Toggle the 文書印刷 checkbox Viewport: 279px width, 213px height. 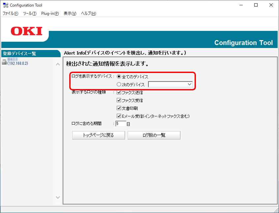pyautogui.click(x=119, y=108)
